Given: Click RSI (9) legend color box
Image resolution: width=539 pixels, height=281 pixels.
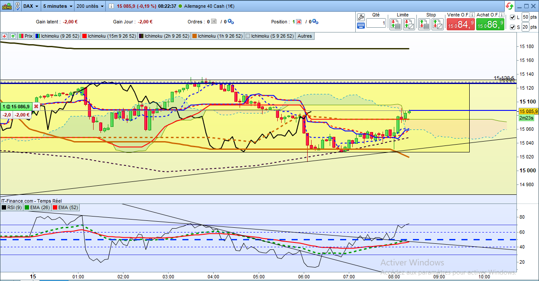Looking at the screenshot, I should click(x=4, y=208).
